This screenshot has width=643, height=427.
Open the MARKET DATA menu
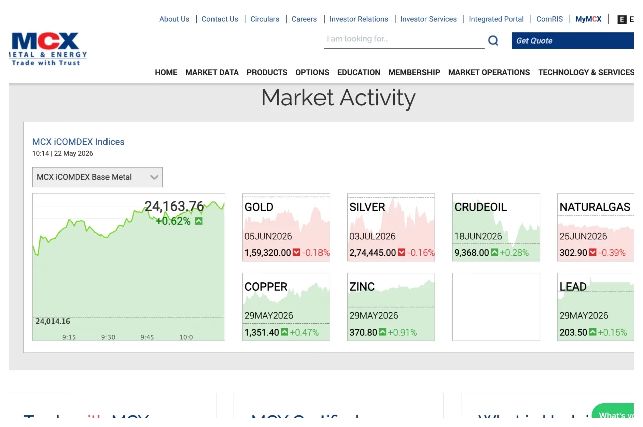tap(212, 72)
